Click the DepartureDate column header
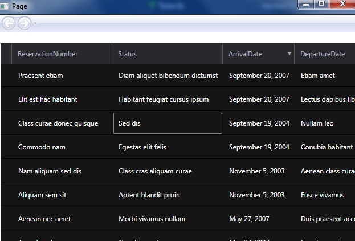 (x=323, y=54)
